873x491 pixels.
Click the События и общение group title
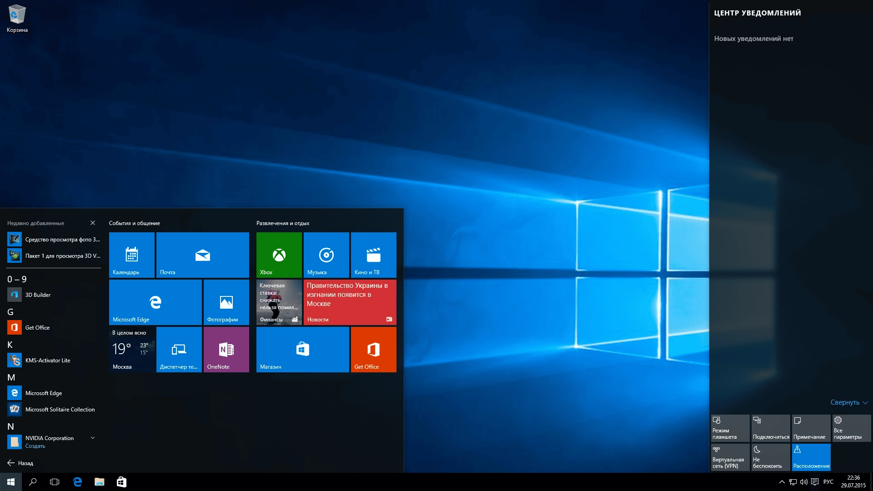point(135,223)
